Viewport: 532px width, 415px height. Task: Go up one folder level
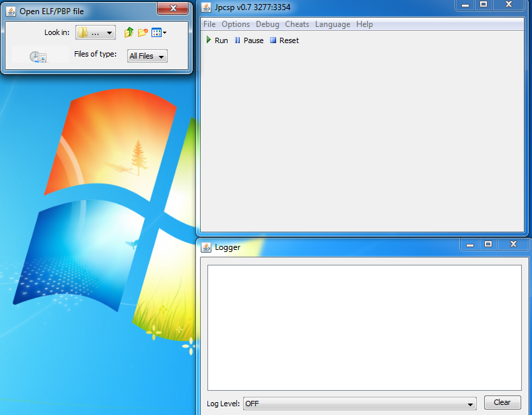coord(129,32)
